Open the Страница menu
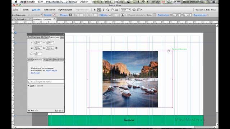230x129 pixels. pyautogui.click(x=71, y=2)
